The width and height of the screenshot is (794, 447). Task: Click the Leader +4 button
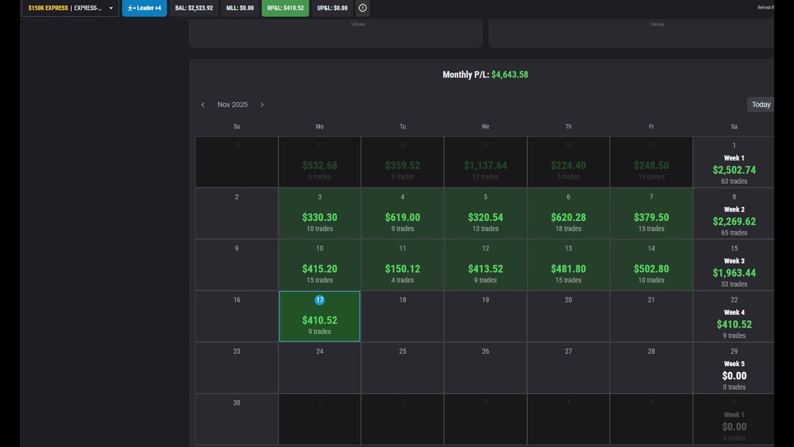pyautogui.click(x=145, y=8)
